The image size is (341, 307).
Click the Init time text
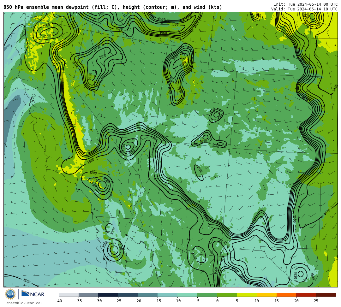(306, 4)
